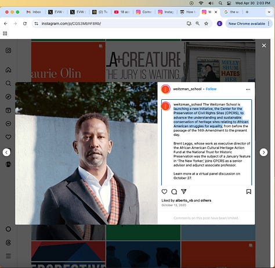
Task: Bookmark this page with star icon
Action: tap(206, 24)
